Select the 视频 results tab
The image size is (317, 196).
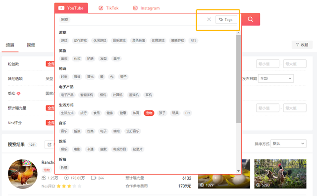[31, 45]
